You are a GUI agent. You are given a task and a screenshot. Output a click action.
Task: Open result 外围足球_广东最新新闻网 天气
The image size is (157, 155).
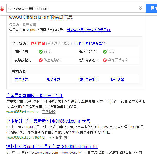coord(48,121)
